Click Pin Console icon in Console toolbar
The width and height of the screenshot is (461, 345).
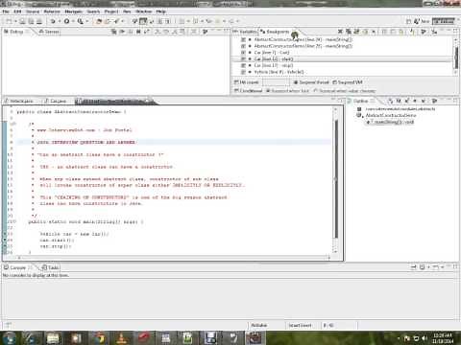(x=413, y=267)
